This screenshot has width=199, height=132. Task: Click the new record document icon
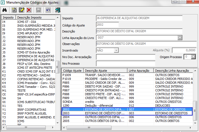tap(15, 10)
